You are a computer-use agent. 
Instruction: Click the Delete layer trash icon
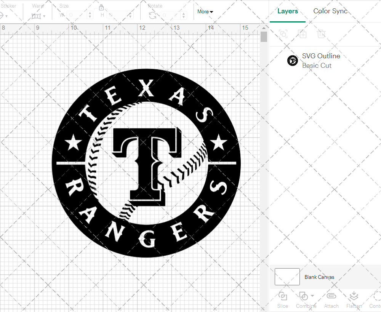coord(321,34)
